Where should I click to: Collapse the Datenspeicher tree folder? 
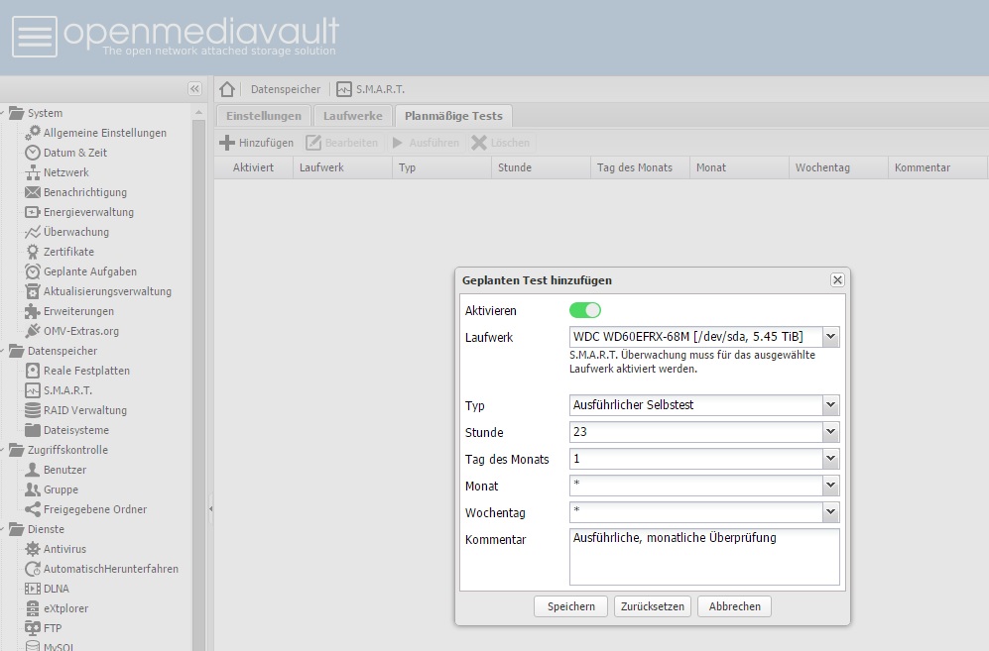pos(17,351)
